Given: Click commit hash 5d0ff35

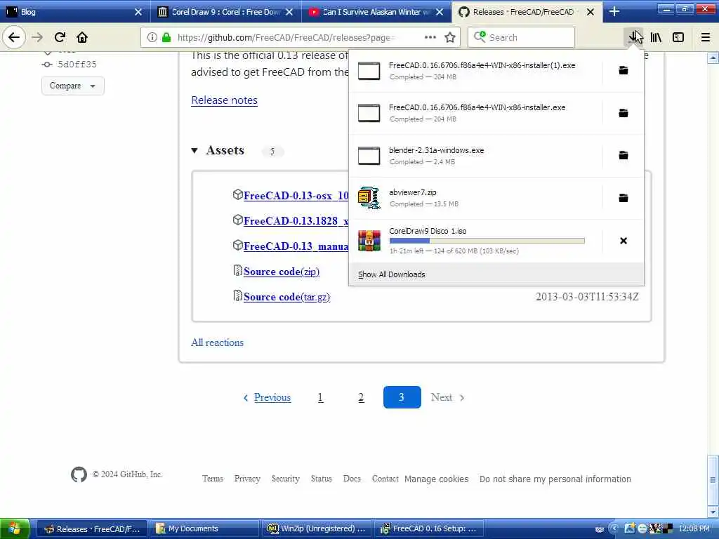Looking at the screenshot, I should point(77,64).
